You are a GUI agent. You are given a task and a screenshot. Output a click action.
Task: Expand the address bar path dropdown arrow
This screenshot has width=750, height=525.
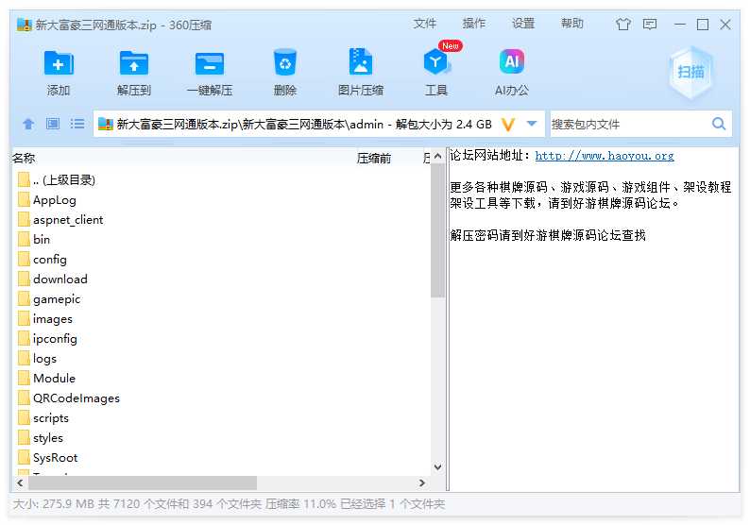pyautogui.click(x=532, y=124)
